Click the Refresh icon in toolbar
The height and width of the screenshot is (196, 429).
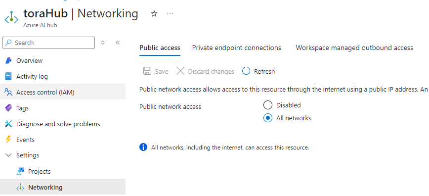click(246, 71)
